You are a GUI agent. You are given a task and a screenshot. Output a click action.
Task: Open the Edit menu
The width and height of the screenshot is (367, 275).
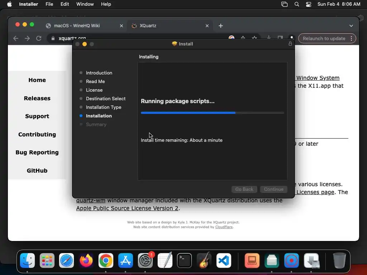click(x=65, y=4)
